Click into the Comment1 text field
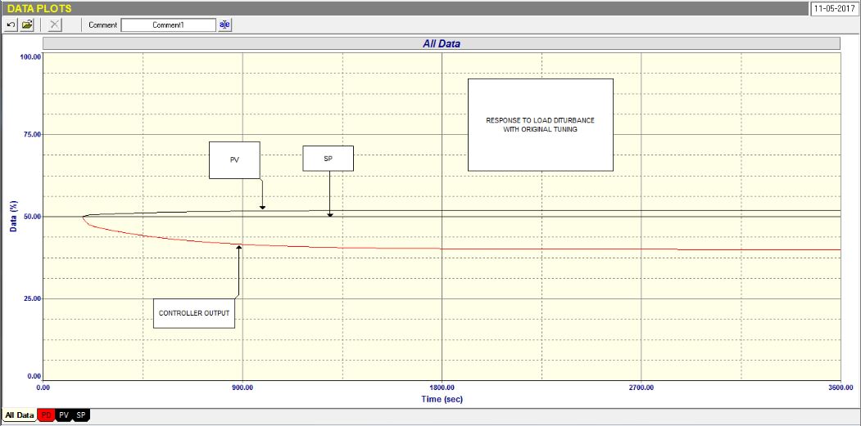This screenshot has height=426, width=861. (168, 25)
